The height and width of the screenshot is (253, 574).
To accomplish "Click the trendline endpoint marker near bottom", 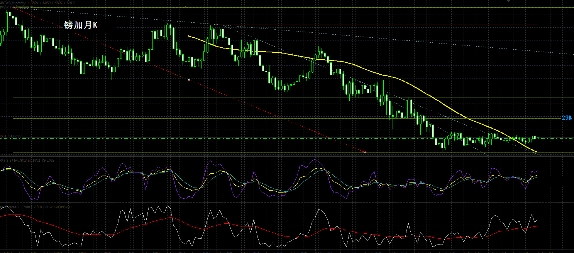I will tap(365, 152).
